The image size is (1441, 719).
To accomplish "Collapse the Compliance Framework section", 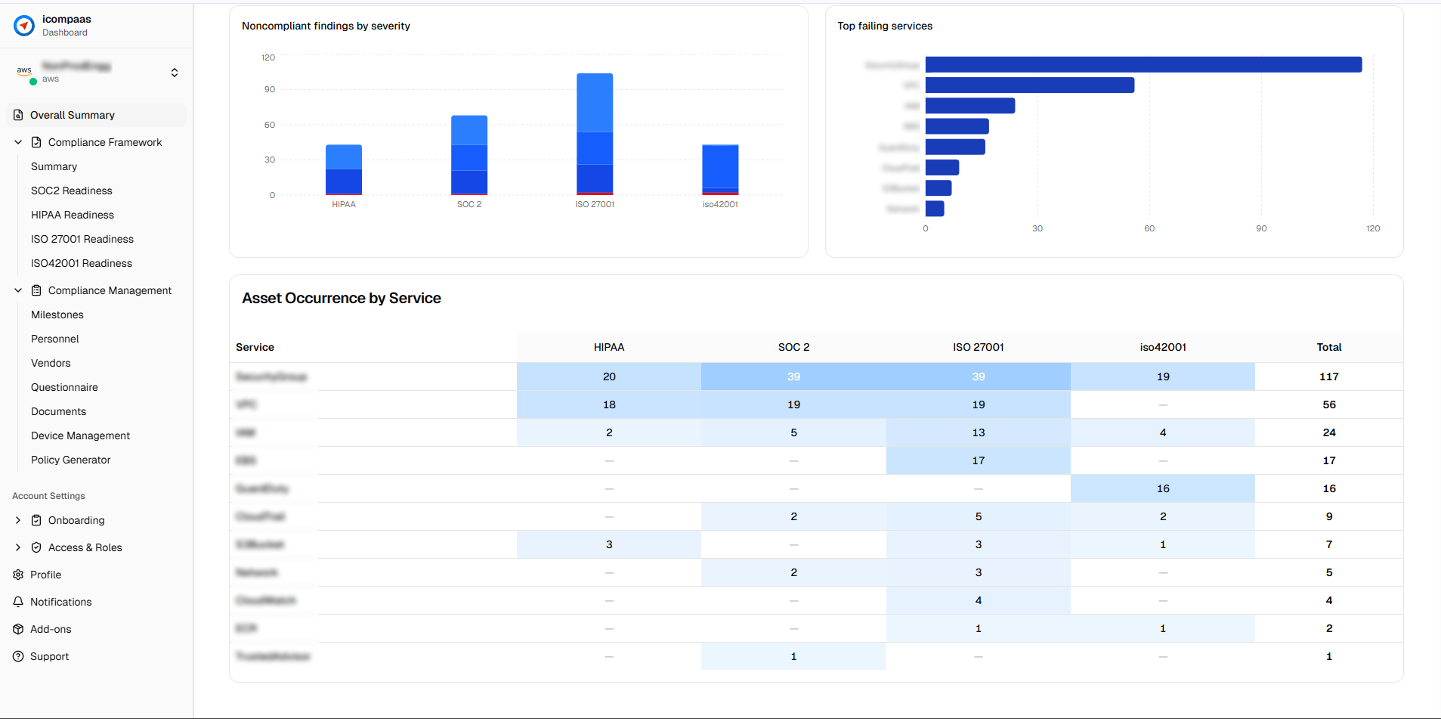I will pyautogui.click(x=18, y=142).
